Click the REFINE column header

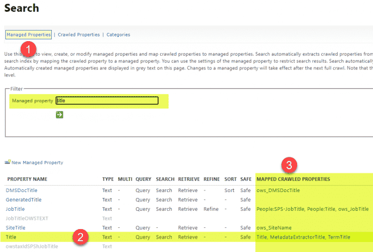212,179
